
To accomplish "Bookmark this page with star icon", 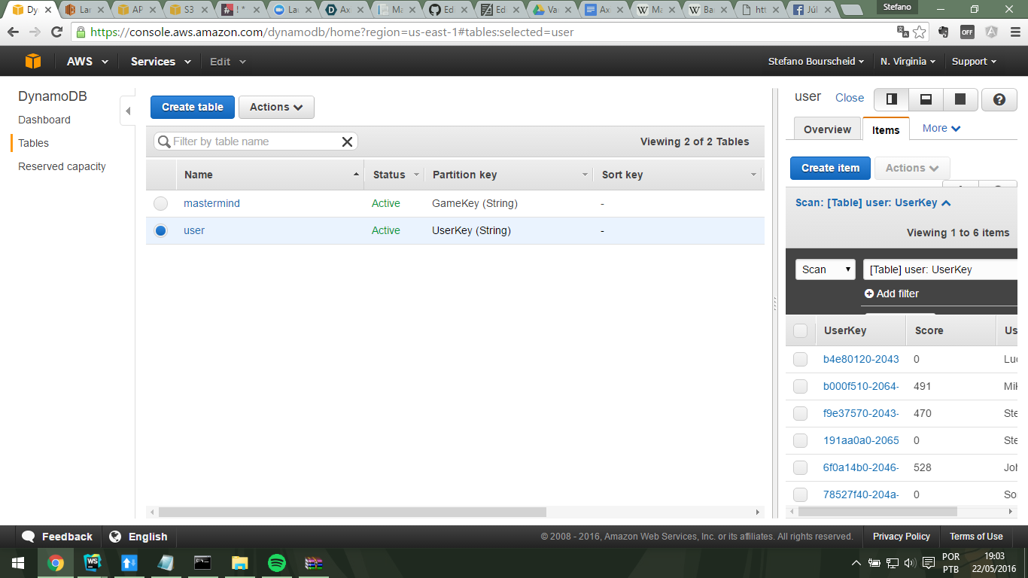I will [x=920, y=32].
